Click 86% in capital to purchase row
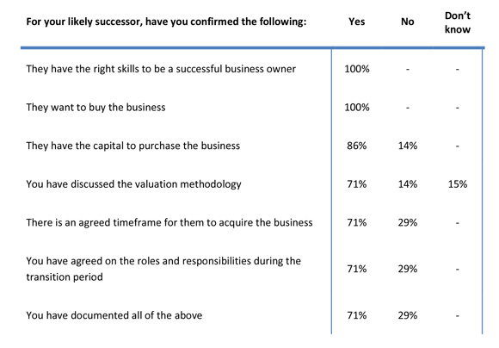The height and width of the screenshot is (348, 499). point(357,146)
